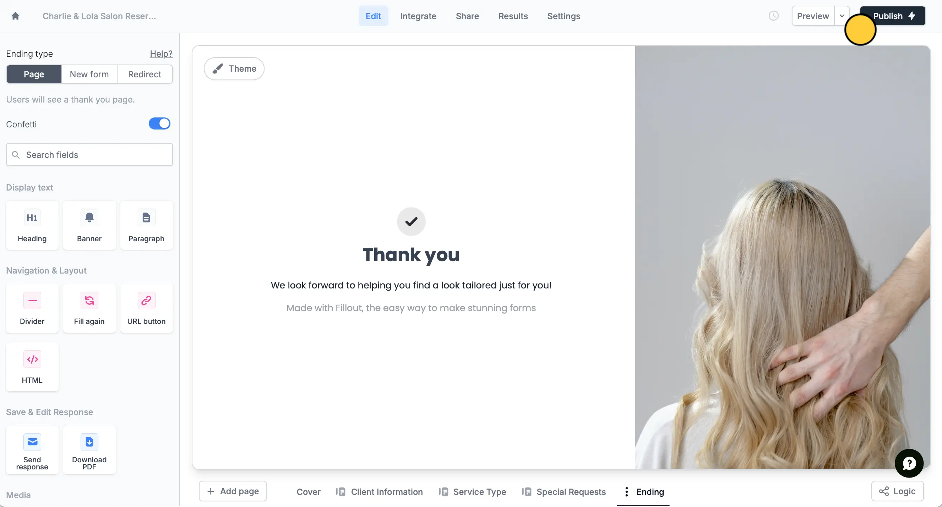Add the Download PDF element
942x507 pixels.
point(89,450)
